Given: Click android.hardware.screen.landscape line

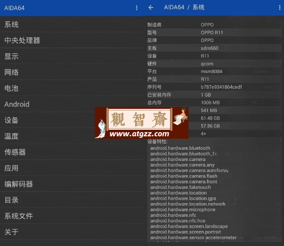Looking at the screenshot, I should click(x=189, y=226).
